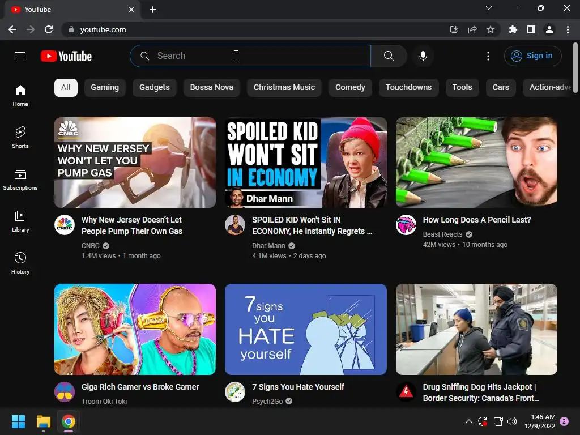Viewport: 580px width, 435px height.
Task: Open the Windows Start menu
Action: click(18, 421)
